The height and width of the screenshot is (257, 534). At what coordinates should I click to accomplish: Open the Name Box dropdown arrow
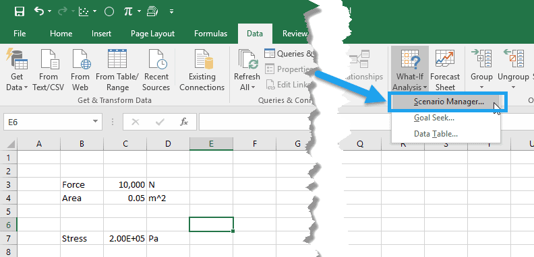click(95, 122)
